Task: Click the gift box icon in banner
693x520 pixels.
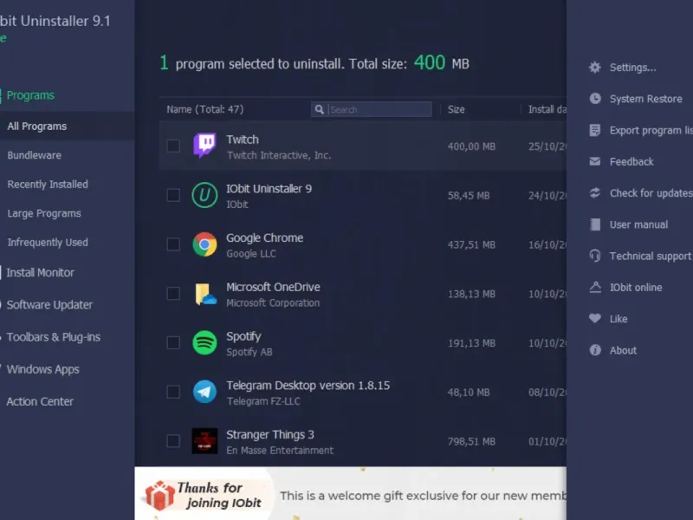Action: click(159, 495)
